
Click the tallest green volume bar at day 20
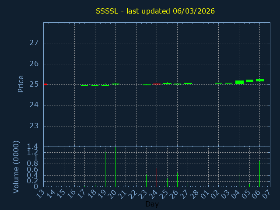(x=115, y=166)
